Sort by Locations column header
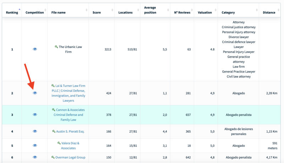284x163 pixels. pyautogui.click(x=125, y=12)
